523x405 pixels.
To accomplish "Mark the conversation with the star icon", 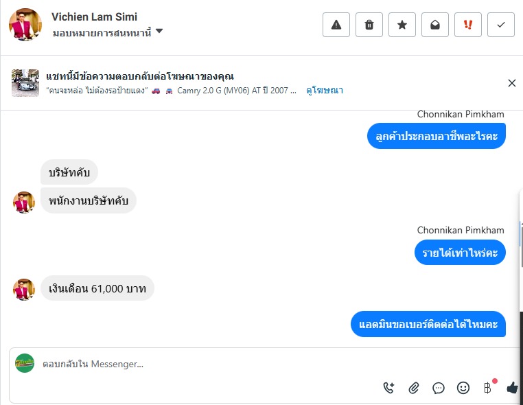I will 402,25.
